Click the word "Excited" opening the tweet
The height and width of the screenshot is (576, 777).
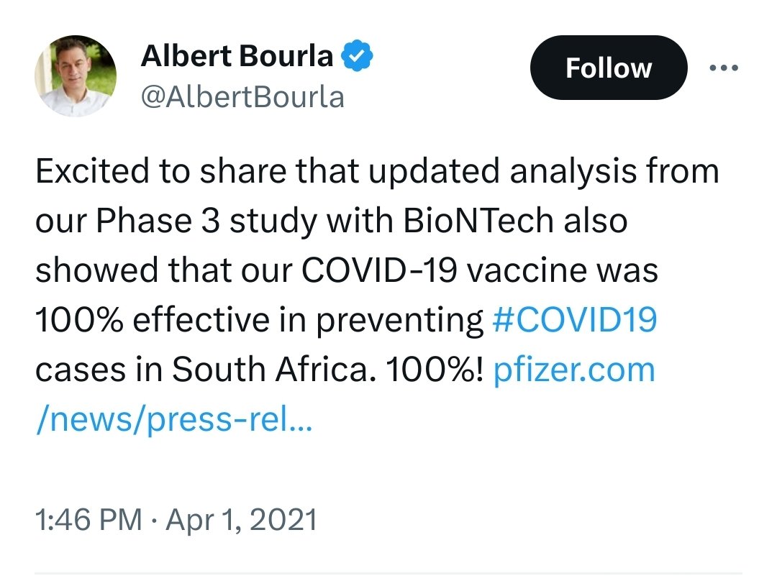[x=92, y=171]
